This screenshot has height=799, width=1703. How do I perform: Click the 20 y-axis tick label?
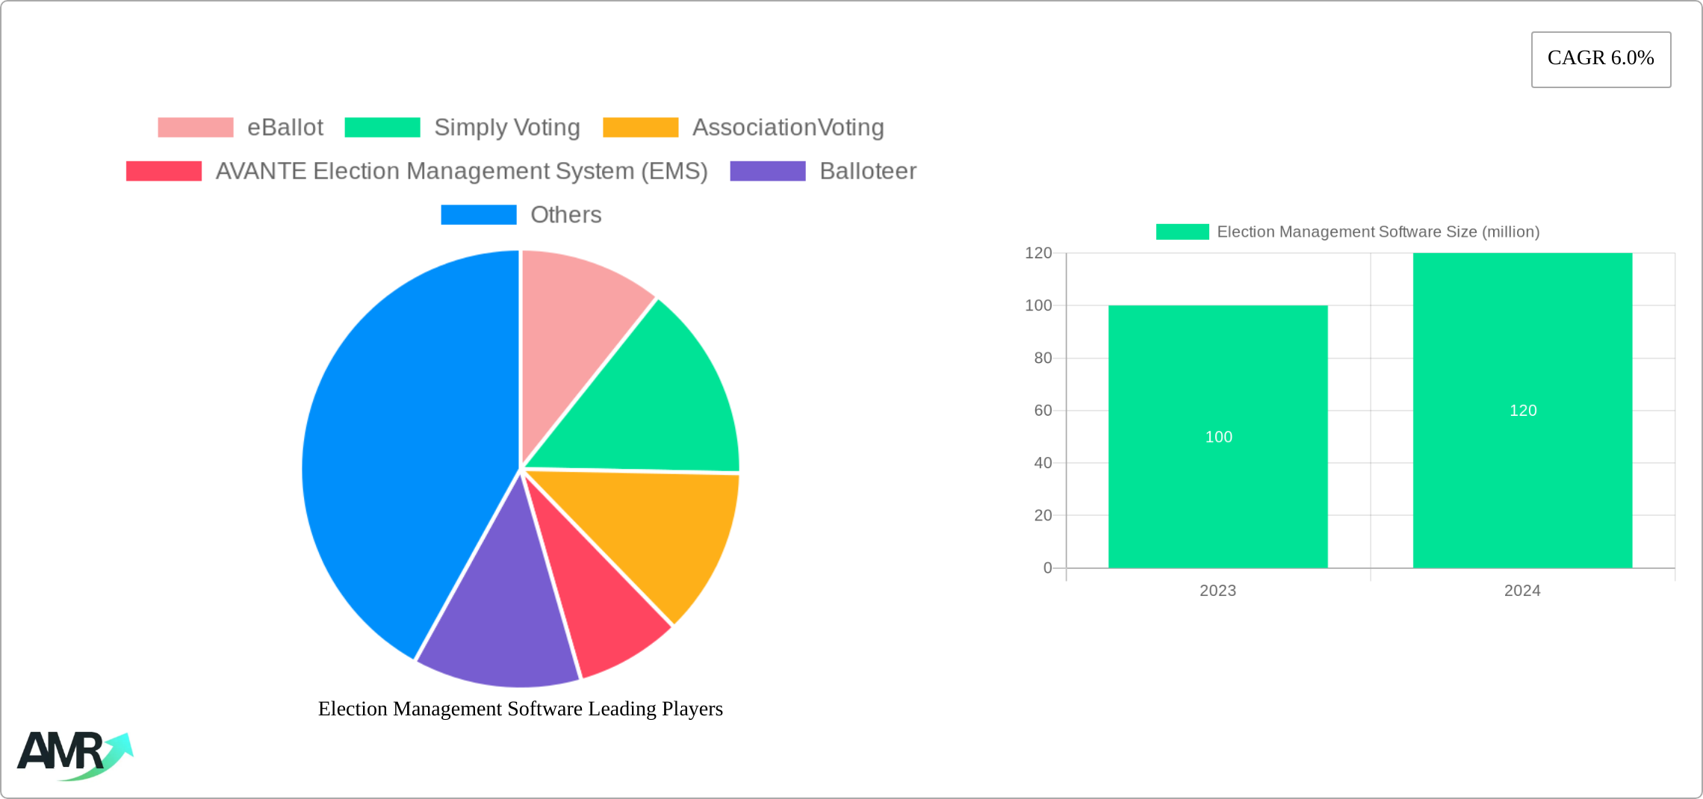1043,515
